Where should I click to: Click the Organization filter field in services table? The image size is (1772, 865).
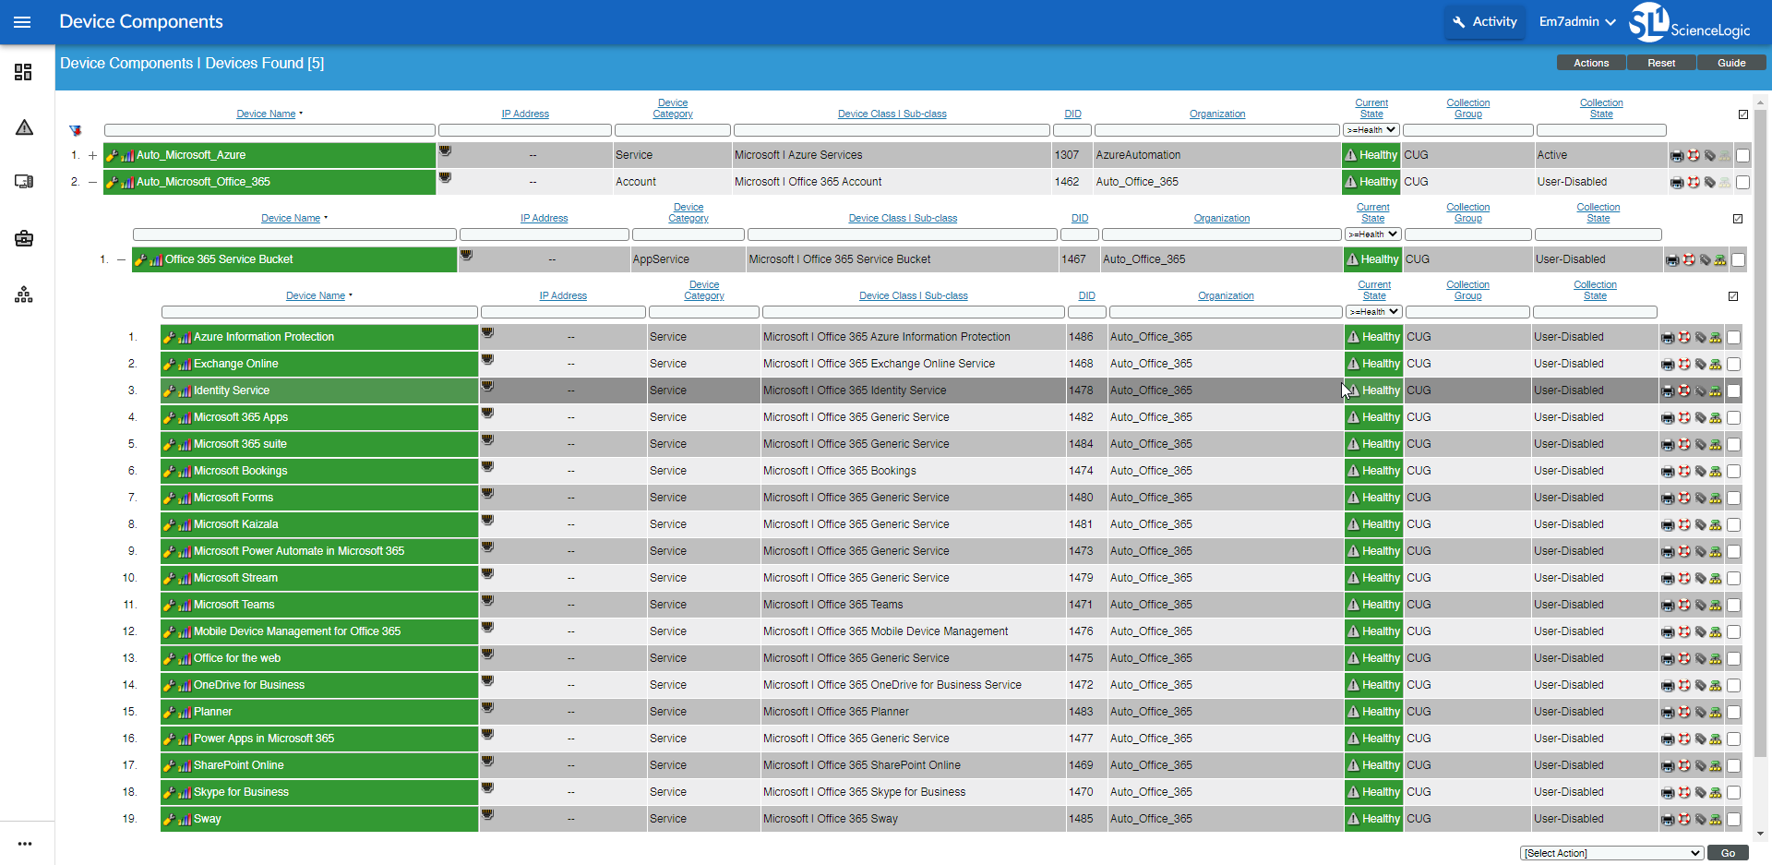pos(1226,313)
